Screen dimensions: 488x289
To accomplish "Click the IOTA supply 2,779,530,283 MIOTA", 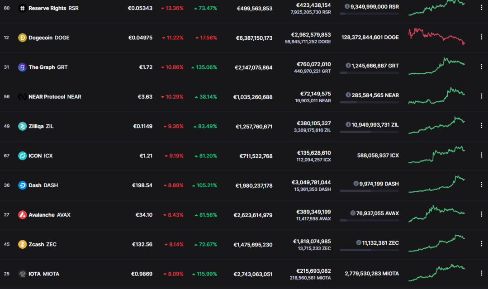I will point(372,274).
